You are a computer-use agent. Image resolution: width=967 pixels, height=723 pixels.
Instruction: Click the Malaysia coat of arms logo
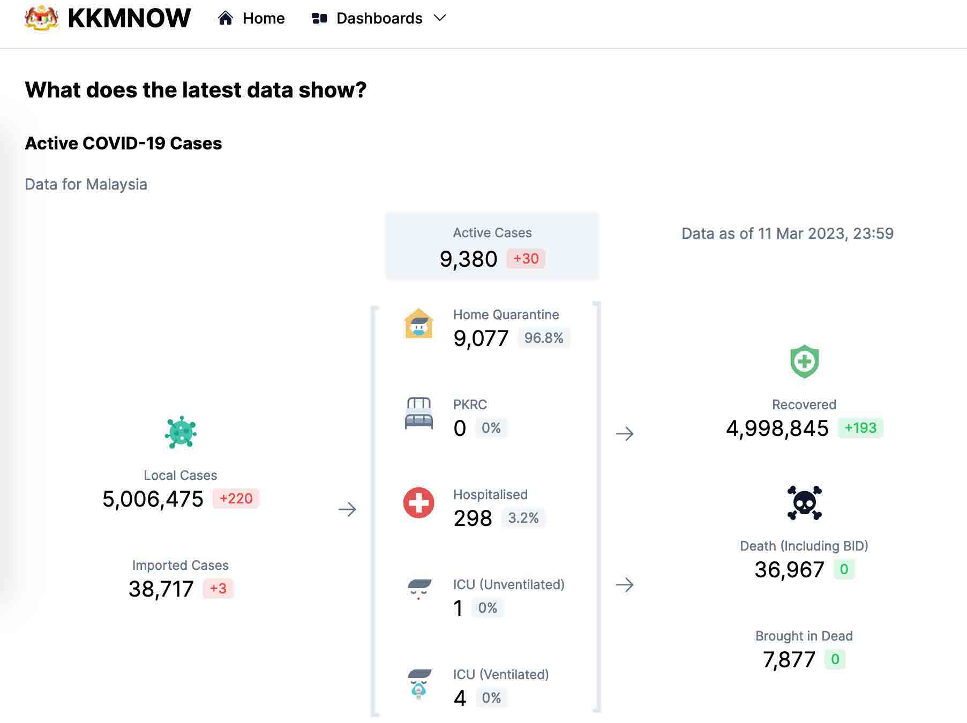(41, 18)
